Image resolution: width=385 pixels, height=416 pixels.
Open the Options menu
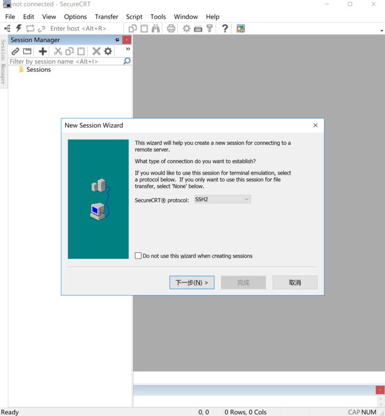75,17
